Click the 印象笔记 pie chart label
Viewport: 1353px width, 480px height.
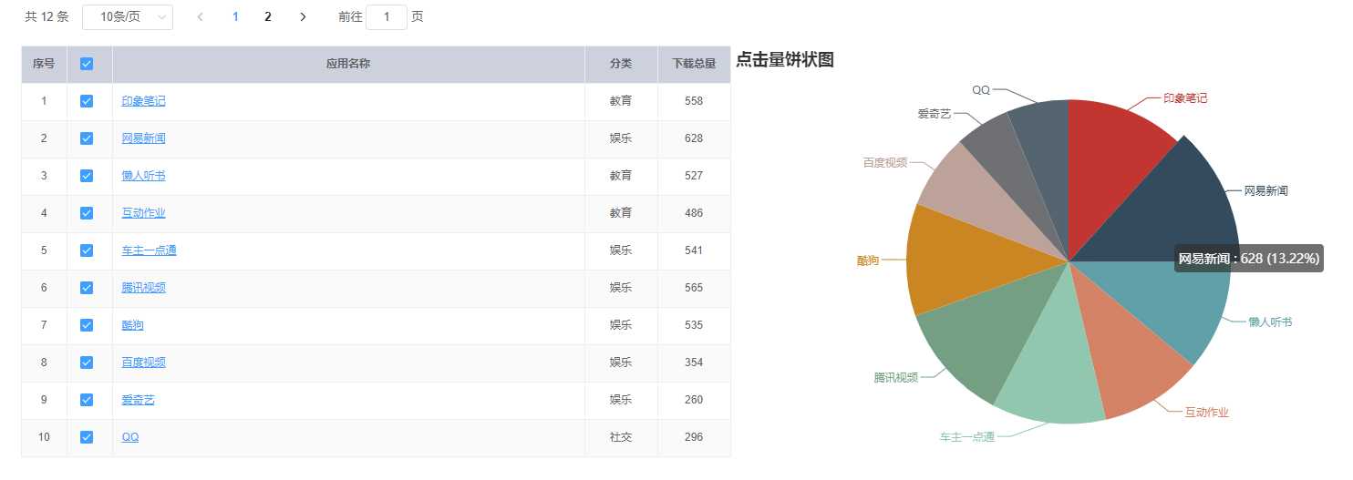coord(1185,98)
